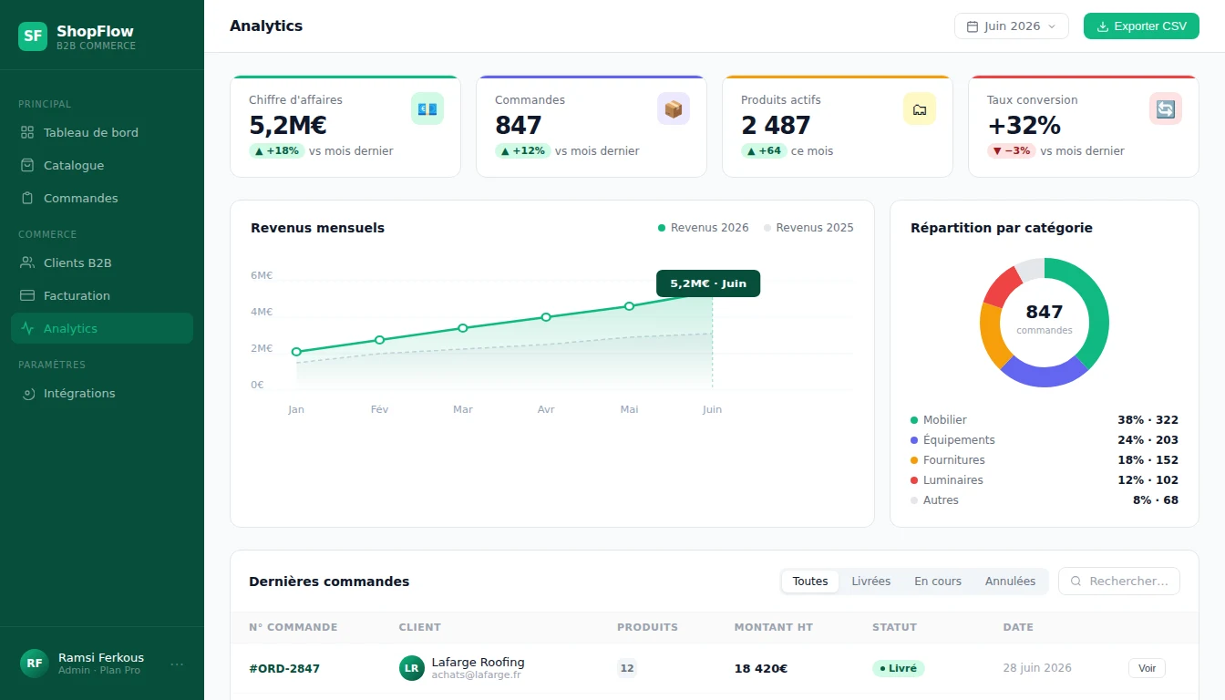Click the achats@lafarge.fr email
This screenshot has width=1225, height=700.
point(477,675)
